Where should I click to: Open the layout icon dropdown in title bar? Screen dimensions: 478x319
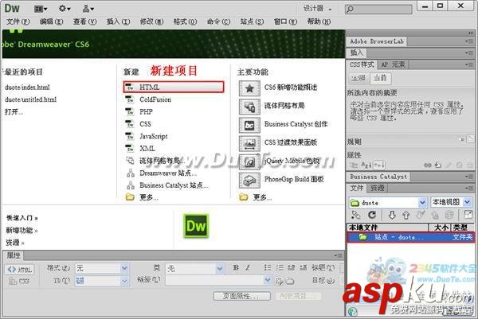click(41, 9)
